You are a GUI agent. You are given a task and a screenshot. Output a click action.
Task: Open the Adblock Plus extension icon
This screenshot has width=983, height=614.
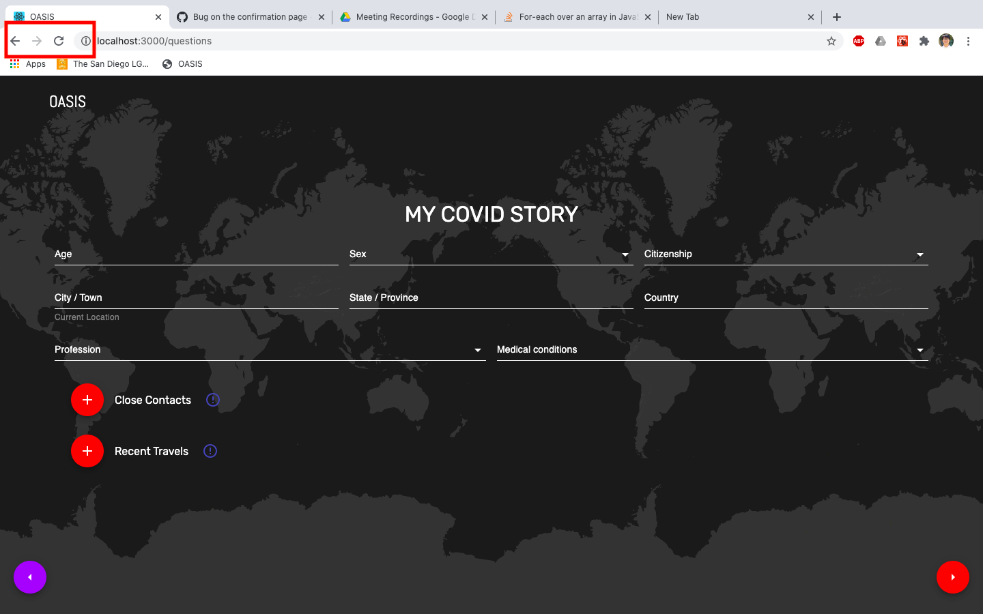858,40
